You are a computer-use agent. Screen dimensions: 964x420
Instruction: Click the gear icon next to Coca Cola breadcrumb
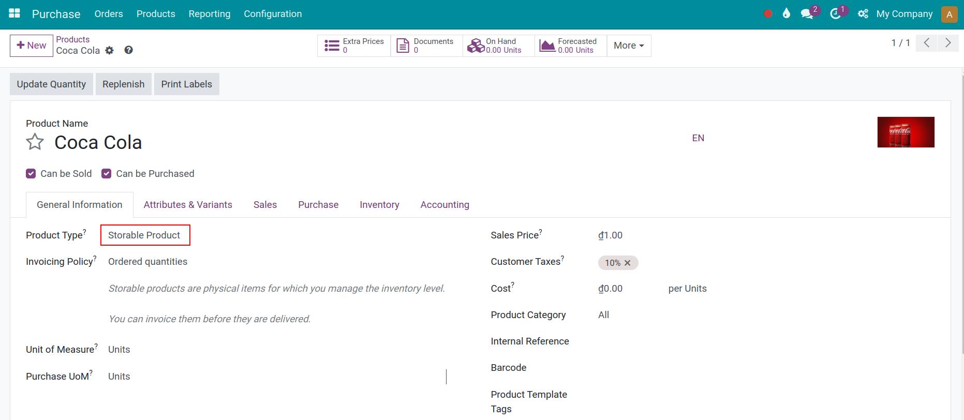(109, 50)
